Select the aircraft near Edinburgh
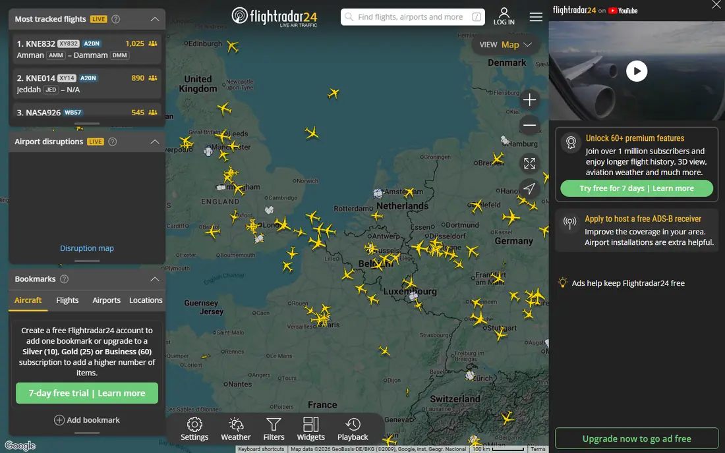 (x=233, y=46)
